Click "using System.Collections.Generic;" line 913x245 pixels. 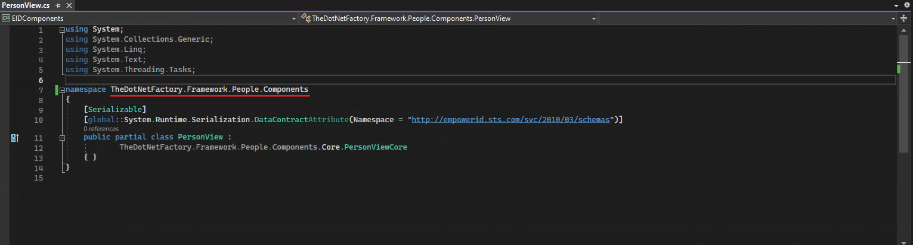(x=140, y=39)
